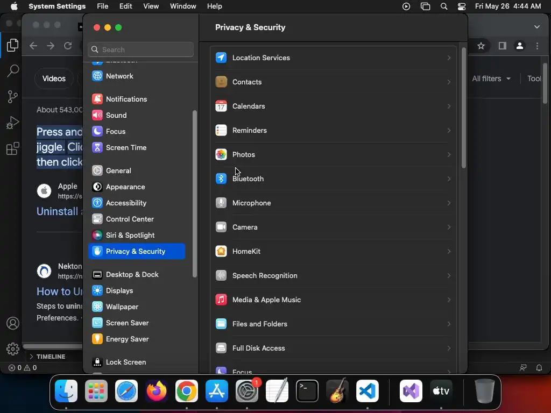Open Spotlight search in menu bar
The width and height of the screenshot is (551, 413).
click(444, 6)
